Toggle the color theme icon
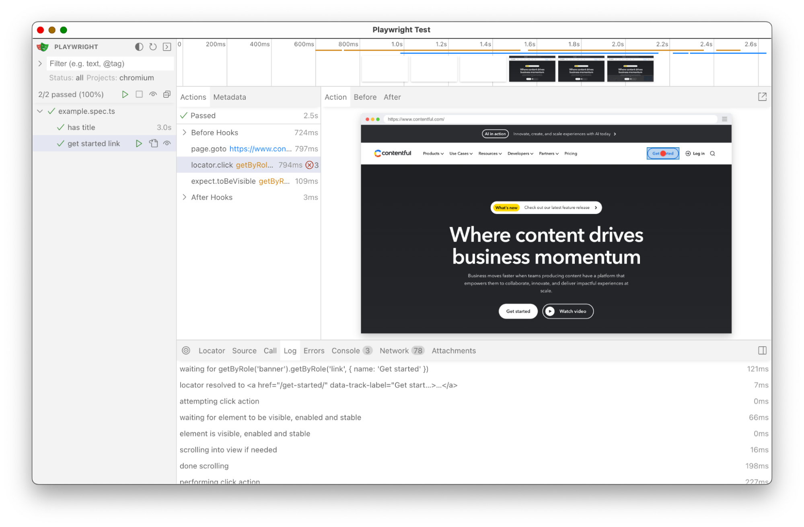Image resolution: width=804 pixels, height=527 pixels. pos(139,47)
